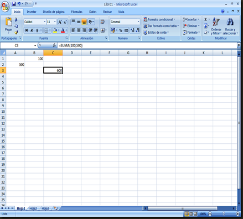Click Formato condicional button

159,19
